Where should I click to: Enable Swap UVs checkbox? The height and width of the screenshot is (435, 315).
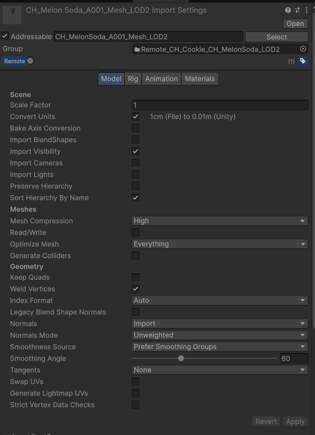(x=135, y=382)
